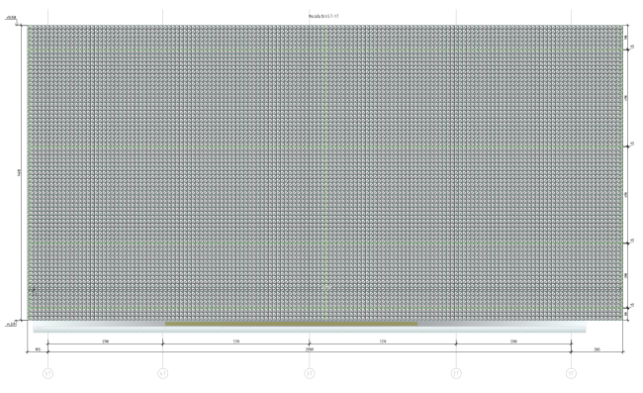Select the facade title text at top

point(323,16)
